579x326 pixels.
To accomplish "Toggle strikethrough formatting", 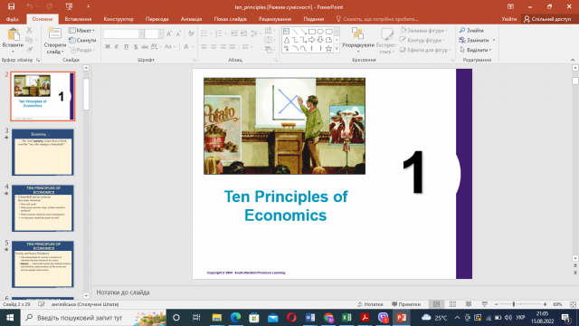I will pyautogui.click(x=145, y=46).
